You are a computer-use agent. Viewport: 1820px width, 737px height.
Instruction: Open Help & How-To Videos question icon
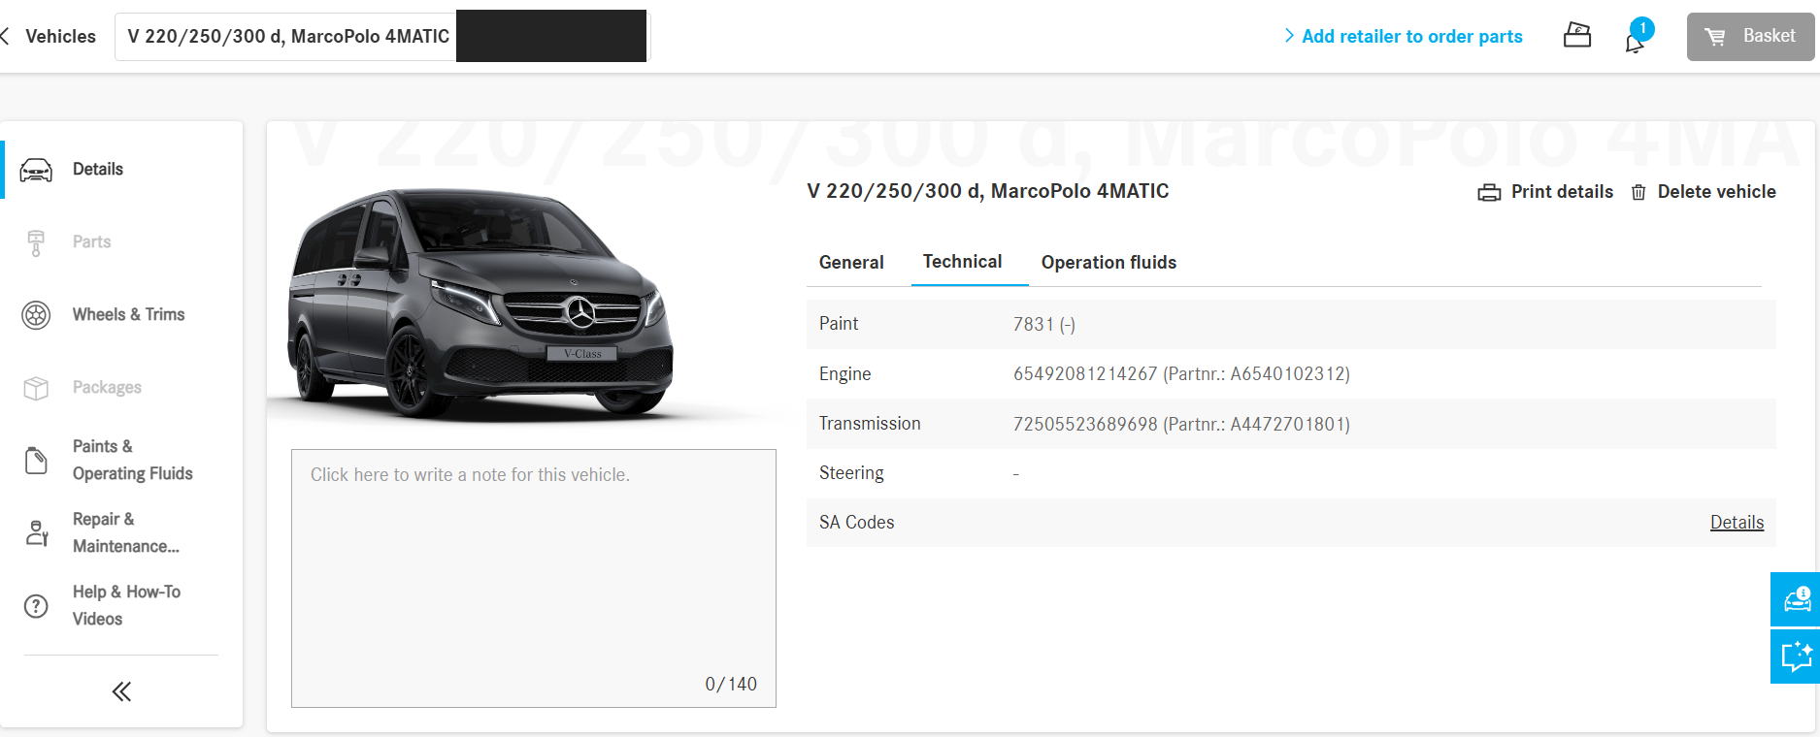[x=36, y=606]
